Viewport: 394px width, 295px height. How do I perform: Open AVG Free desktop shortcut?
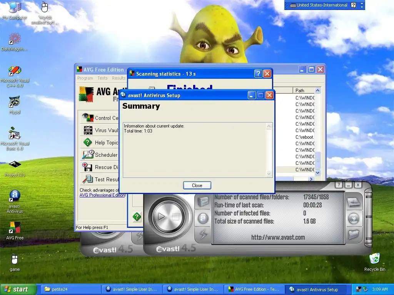tap(15, 231)
